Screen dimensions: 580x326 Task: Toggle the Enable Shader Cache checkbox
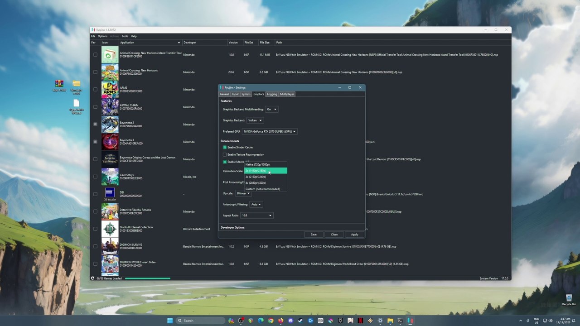[225, 147]
